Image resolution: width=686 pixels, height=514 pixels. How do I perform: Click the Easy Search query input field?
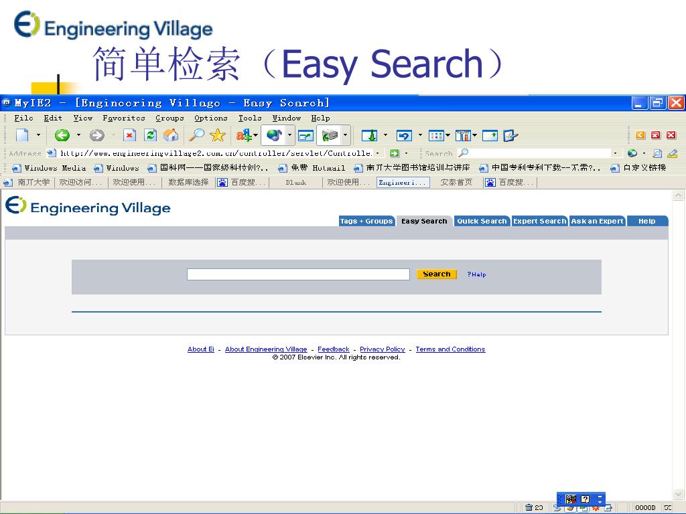pos(298,274)
